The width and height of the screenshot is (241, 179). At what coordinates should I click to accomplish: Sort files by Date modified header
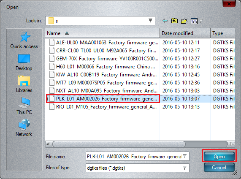click(x=185, y=33)
